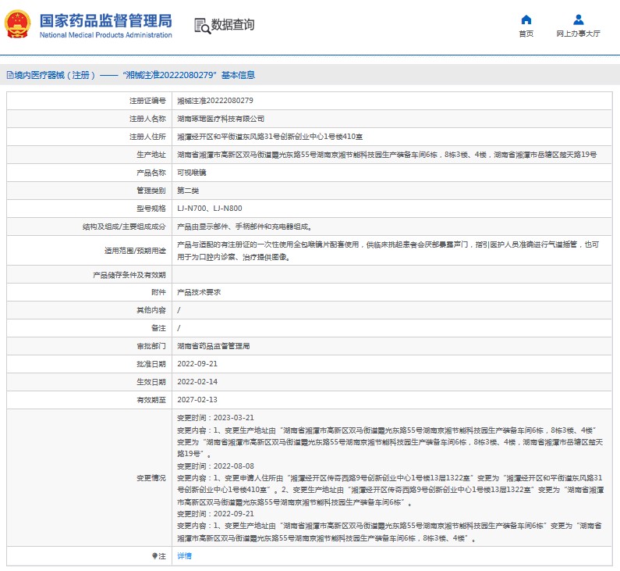Click the 数据查询 heading text

click(232, 25)
